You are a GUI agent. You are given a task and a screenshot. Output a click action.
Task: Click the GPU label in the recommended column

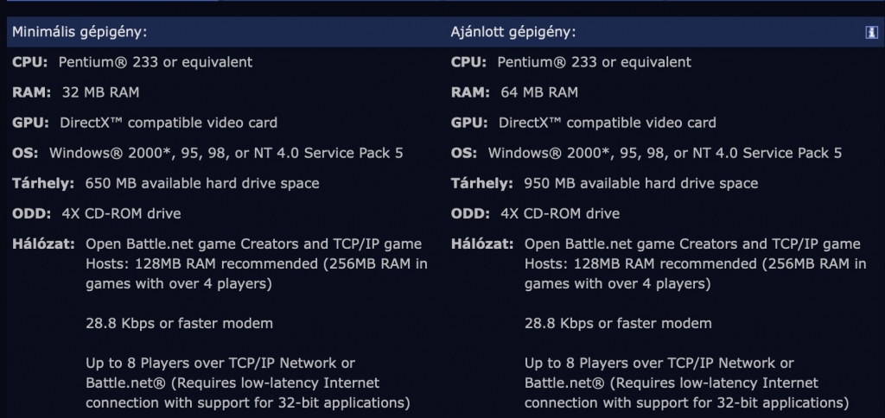click(469, 123)
